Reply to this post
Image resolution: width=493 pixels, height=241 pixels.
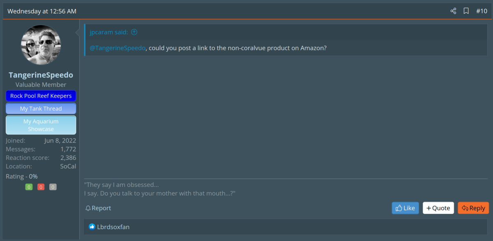click(473, 208)
